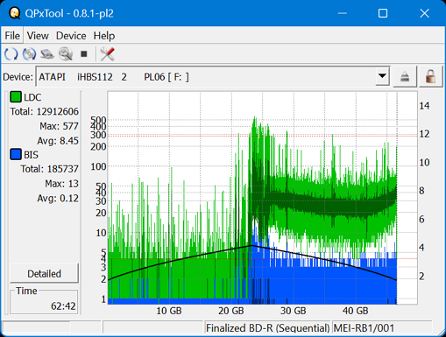Click the Device: label
Viewport: 446px width, 337px height.
pyautogui.click(x=18, y=77)
